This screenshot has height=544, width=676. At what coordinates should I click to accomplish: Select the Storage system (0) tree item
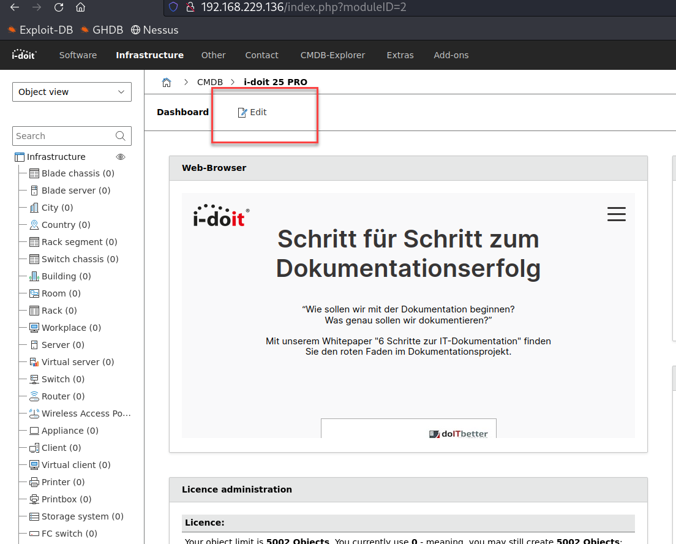click(x=82, y=516)
